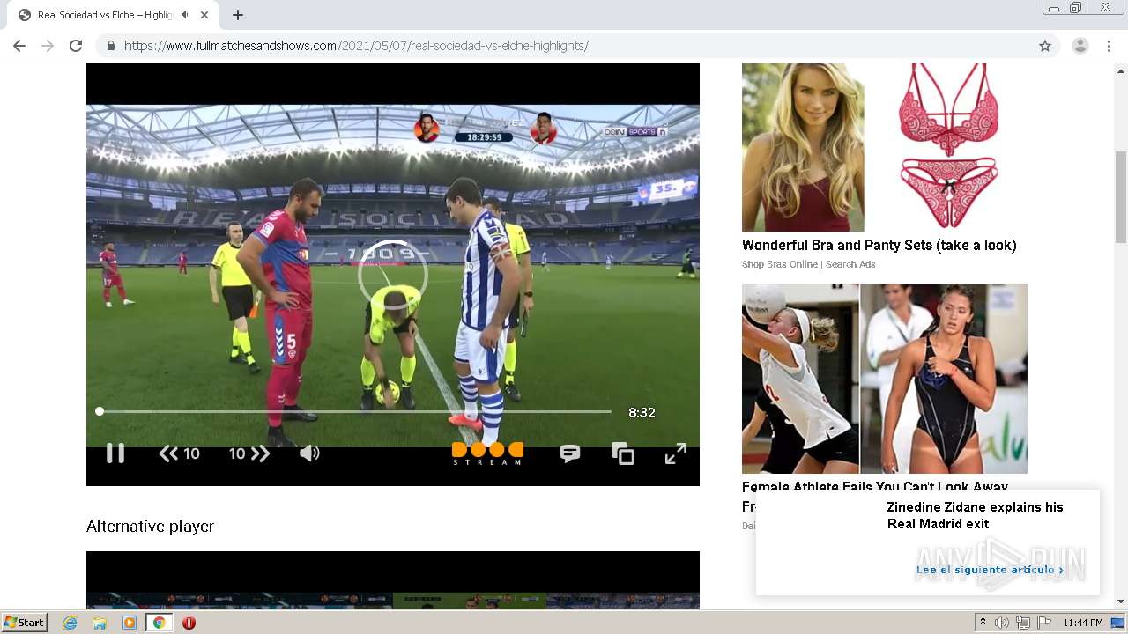Open Action Center flag icon
Screen dimensions: 1128x634
click(x=1044, y=623)
